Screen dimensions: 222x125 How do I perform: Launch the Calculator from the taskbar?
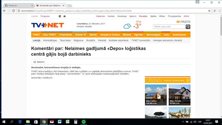click(x=76, y=122)
